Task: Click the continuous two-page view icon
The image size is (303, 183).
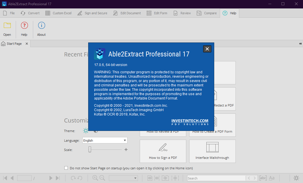Action: click(x=175, y=178)
